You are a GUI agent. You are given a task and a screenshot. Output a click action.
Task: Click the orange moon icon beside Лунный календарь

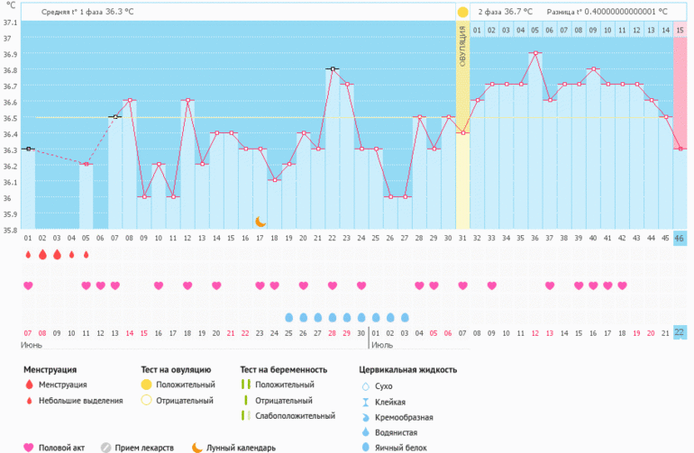[x=197, y=447]
